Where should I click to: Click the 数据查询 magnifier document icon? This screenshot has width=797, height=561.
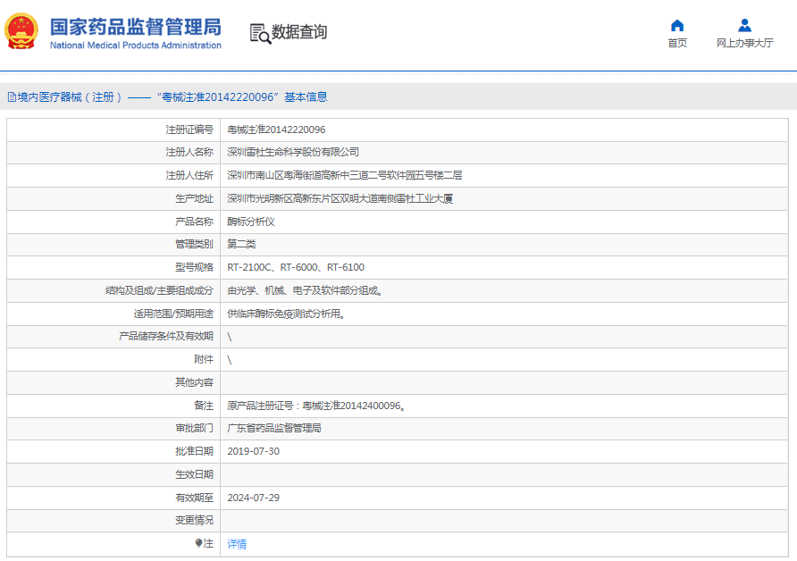[x=260, y=34]
